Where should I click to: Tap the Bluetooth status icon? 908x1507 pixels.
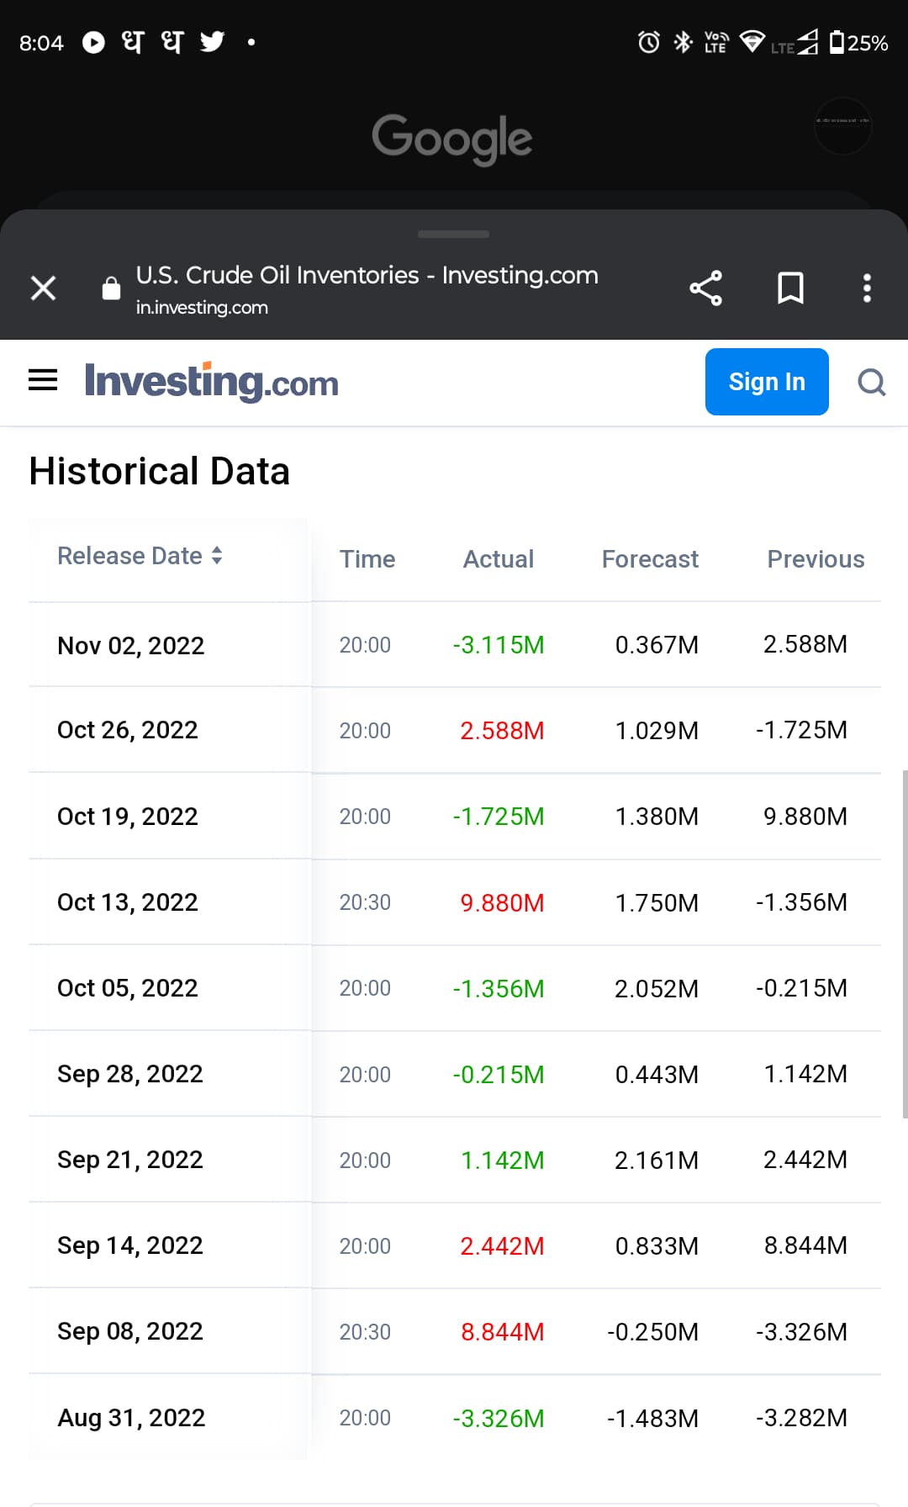(x=683, y=42)
